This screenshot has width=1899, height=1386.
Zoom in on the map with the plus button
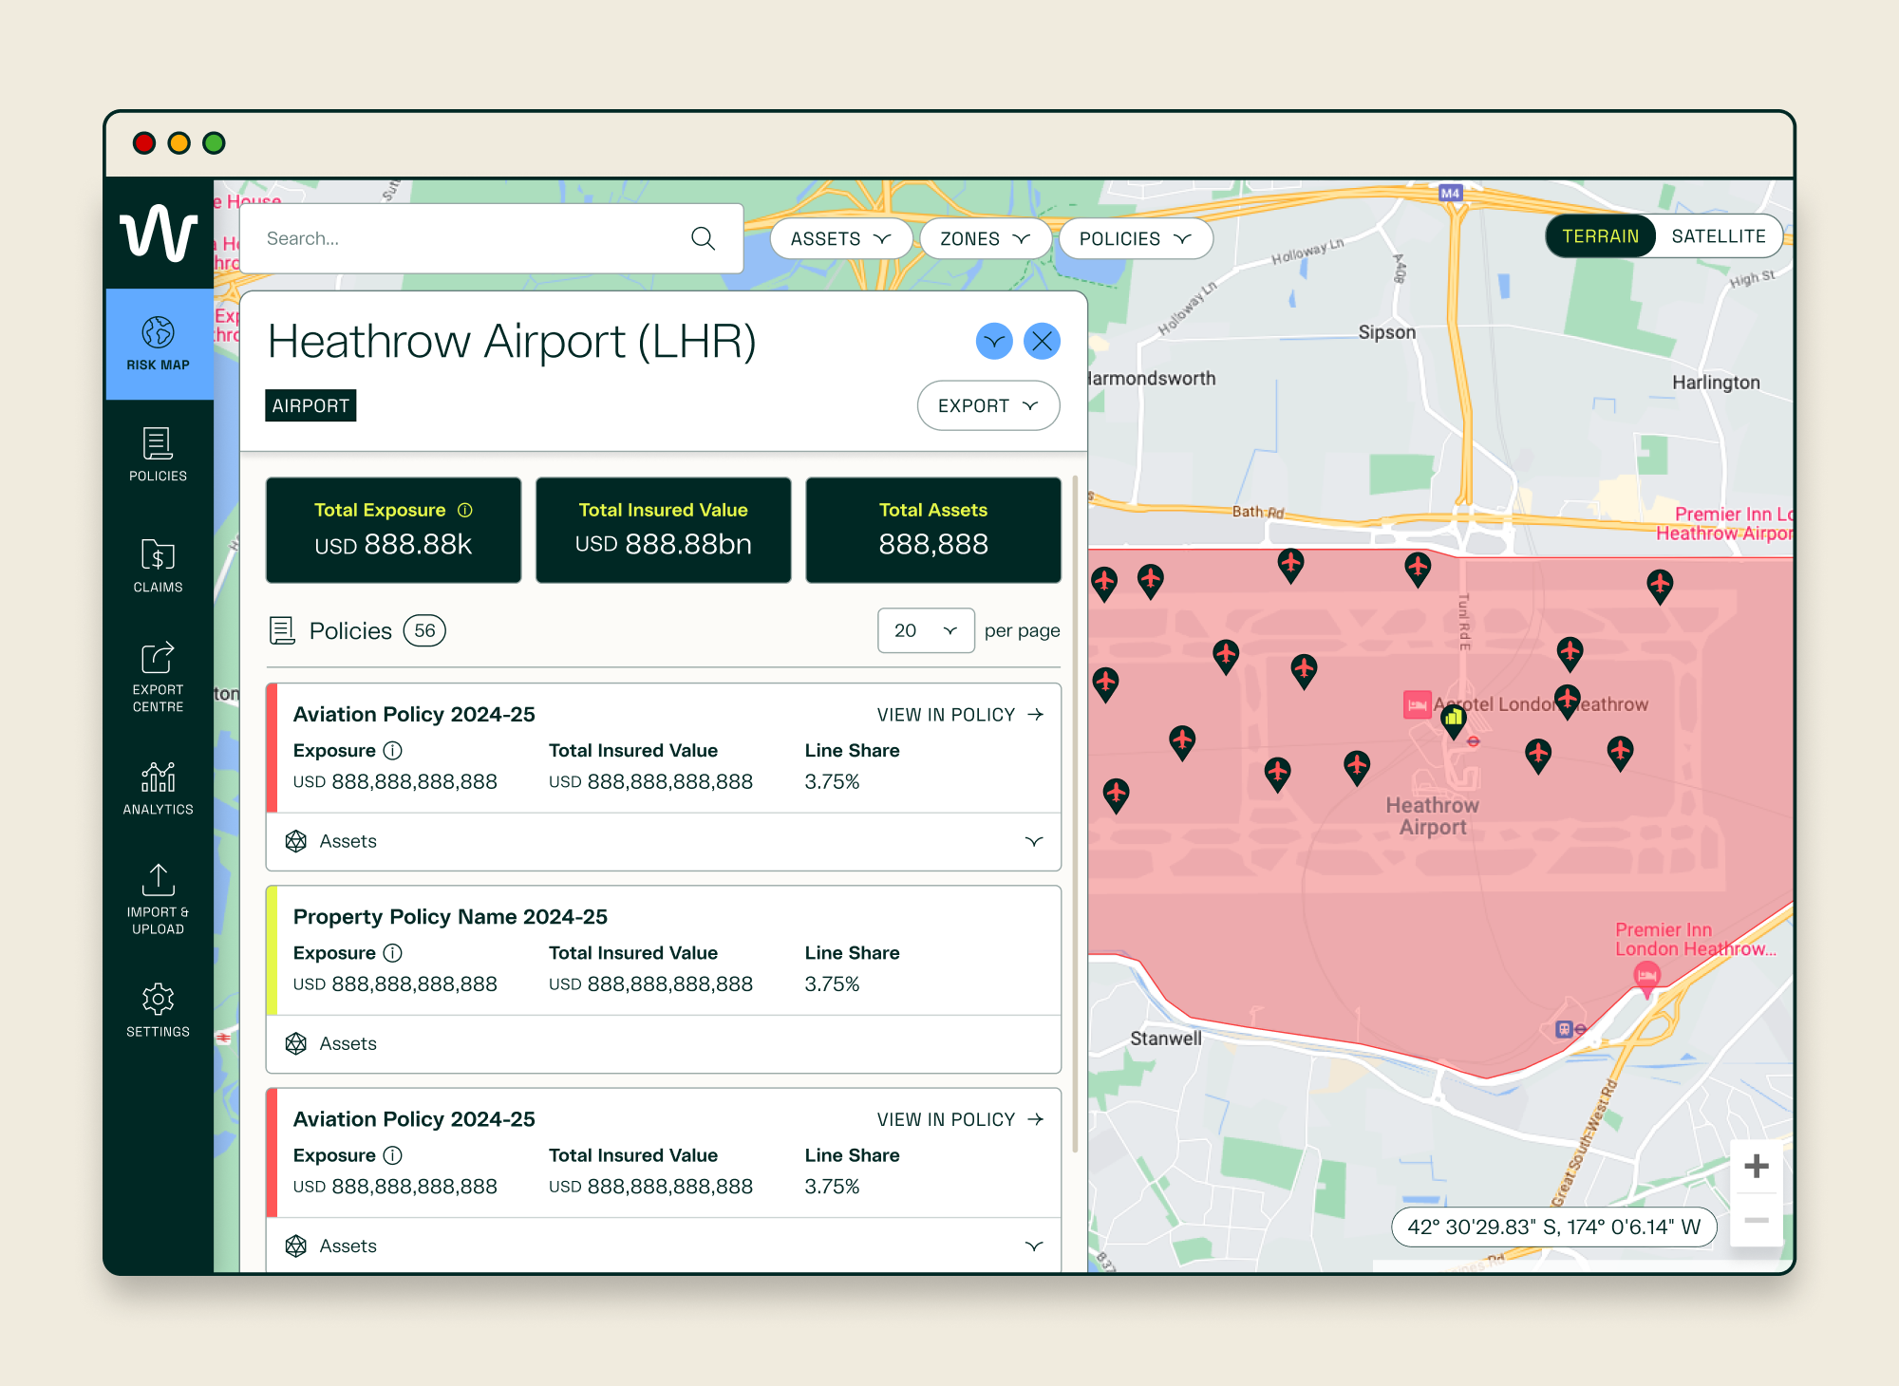pyautogui.click(x=1757, y=1166)
